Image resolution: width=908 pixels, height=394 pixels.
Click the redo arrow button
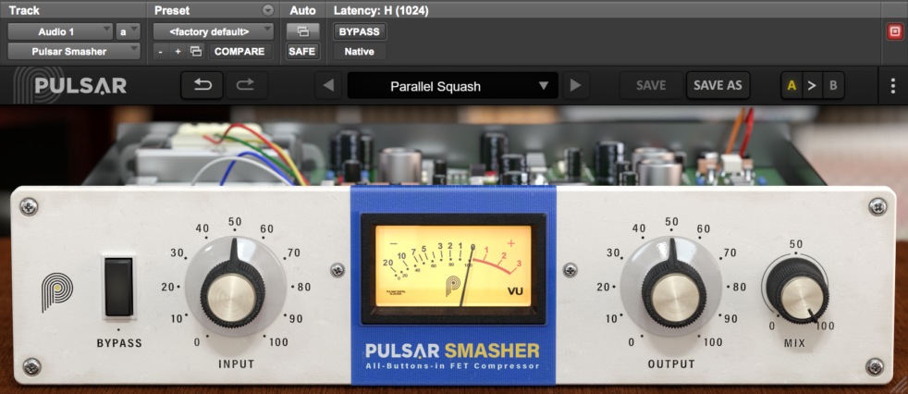[245, 86]
